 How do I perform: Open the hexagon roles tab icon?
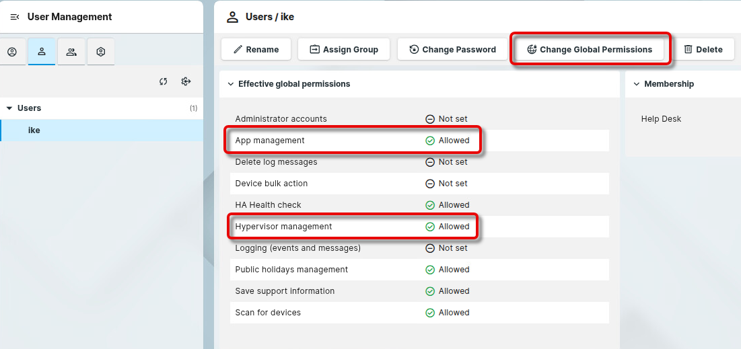pyautogui.click(x=101, y=52)
